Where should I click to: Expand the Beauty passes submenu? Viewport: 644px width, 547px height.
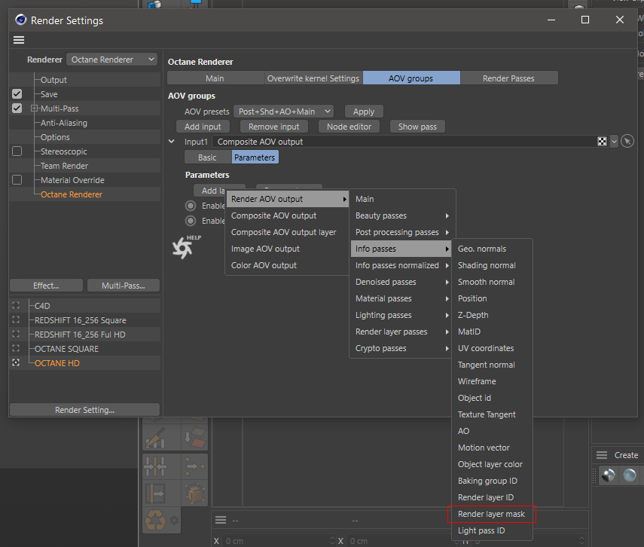(402, 215)
